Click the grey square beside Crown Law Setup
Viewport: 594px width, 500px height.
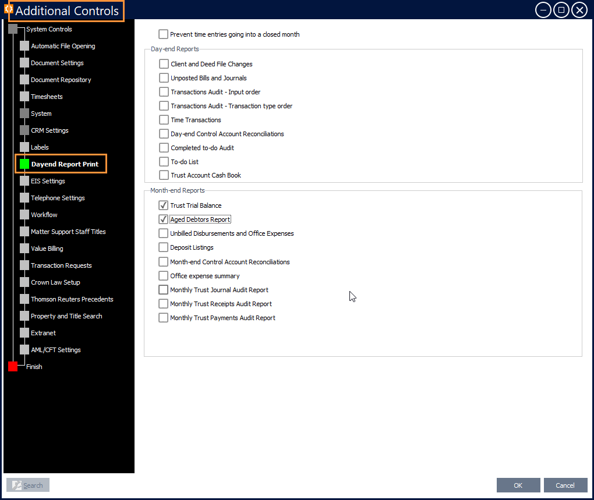[24, 282]
